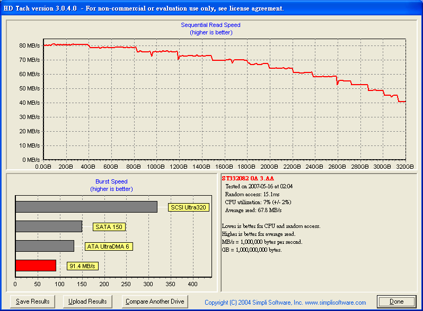Click the Sequential Read Speed title
This screenshot has width=423, height=311.
[x=210, y=25]
